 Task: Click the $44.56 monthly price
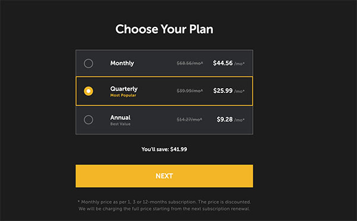pyautogui.click(x=223, y=63)
